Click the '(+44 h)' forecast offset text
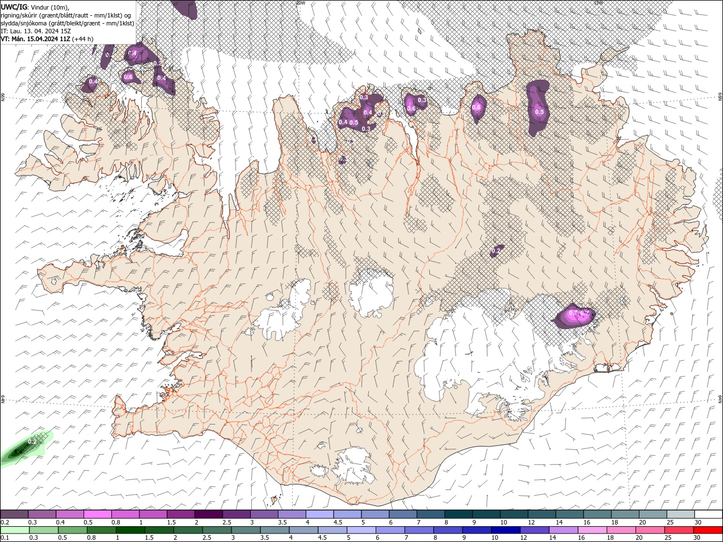 pos(82,39)
